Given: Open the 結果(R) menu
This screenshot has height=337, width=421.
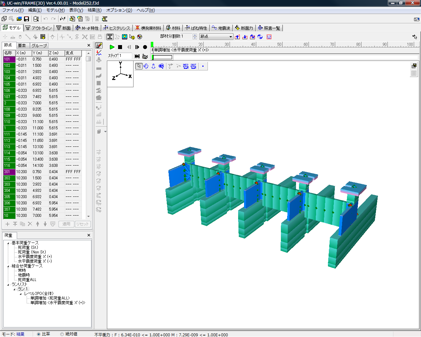Looking at the screenshot, I should click(x=94, y=10).
